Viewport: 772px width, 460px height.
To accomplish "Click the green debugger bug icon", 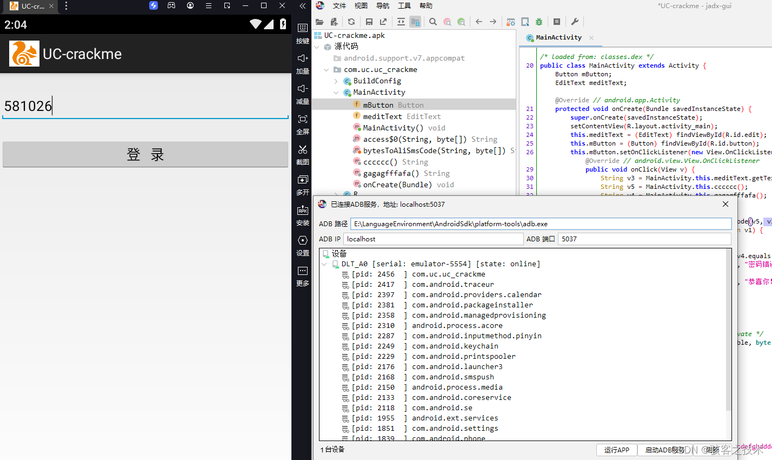I will pyautogui.click(x=539, y=22).
